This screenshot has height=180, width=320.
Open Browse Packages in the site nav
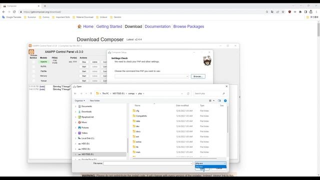point(188,26)
